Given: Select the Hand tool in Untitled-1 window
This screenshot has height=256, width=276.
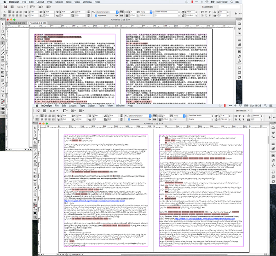Looking at the screenshot, I should (35, 192).
